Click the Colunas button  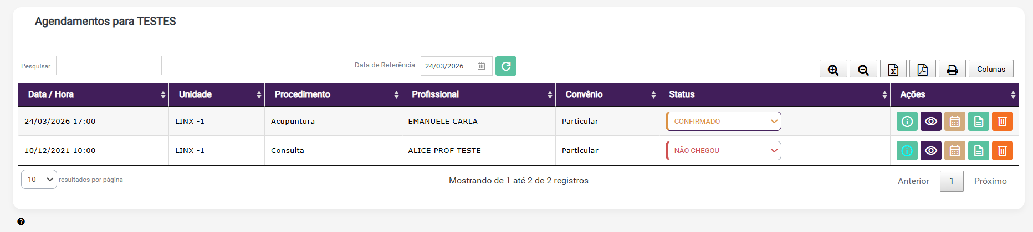pyautogui.click(x=990, y=69)
